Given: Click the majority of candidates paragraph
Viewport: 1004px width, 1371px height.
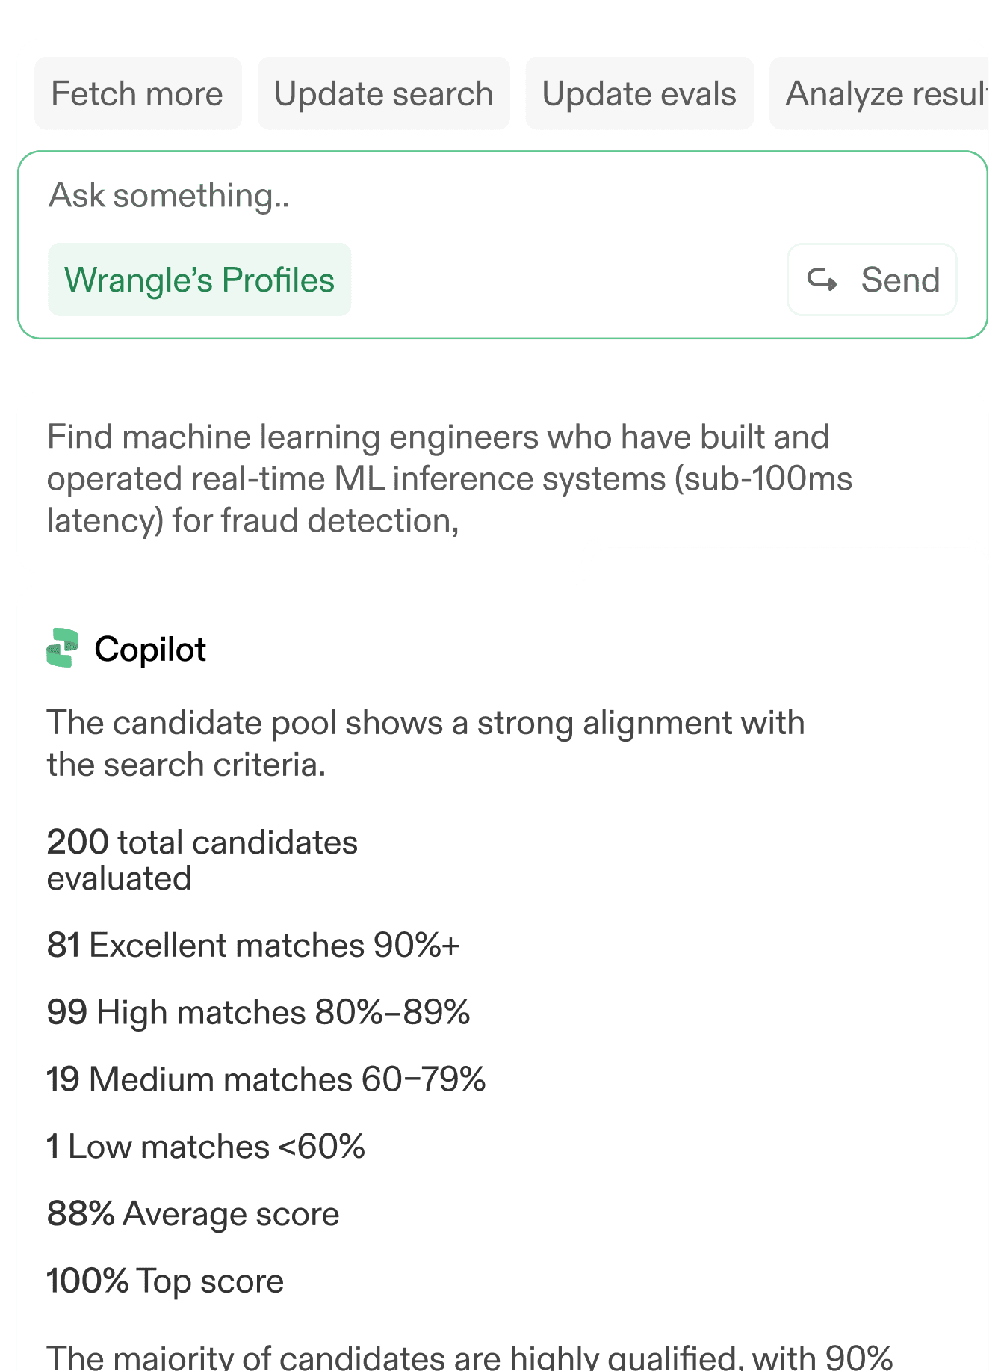Looking at the screenshot, I should [x=470, y=1357].
